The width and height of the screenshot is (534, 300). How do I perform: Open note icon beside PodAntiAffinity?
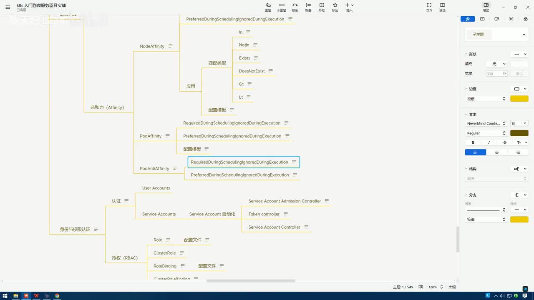pyautogui.click(x=175, y=168)
